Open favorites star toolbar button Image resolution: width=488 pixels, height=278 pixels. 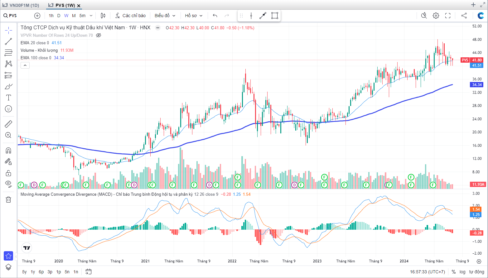click(8, 256)
